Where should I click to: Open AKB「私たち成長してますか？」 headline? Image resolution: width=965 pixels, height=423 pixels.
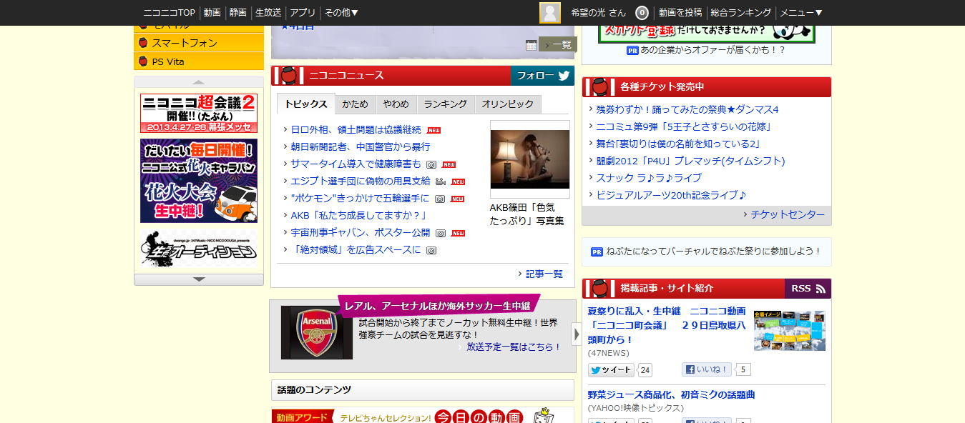pos(359,216)
